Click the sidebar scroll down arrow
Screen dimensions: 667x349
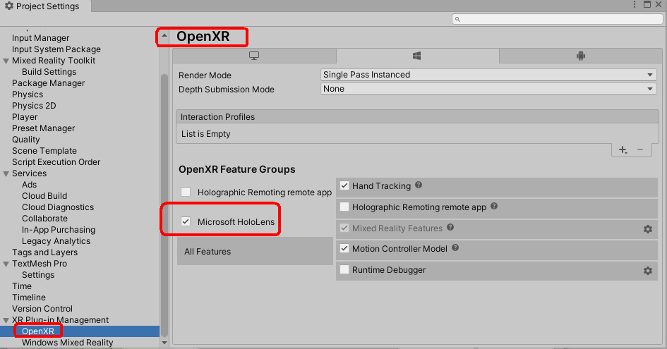click(164, 343)
